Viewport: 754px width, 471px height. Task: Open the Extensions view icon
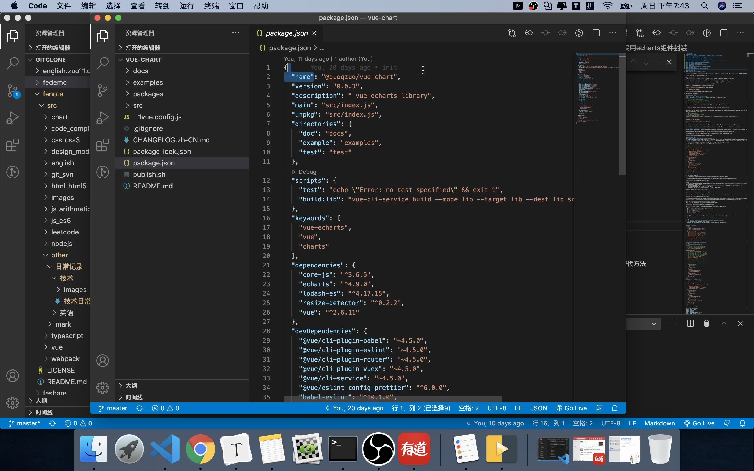click(13, 145)
